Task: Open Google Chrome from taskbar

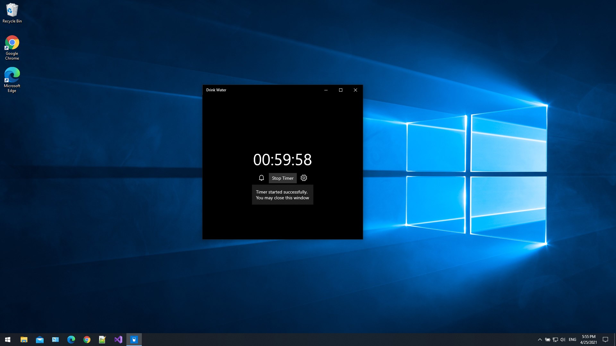Action: coord(87,340)
